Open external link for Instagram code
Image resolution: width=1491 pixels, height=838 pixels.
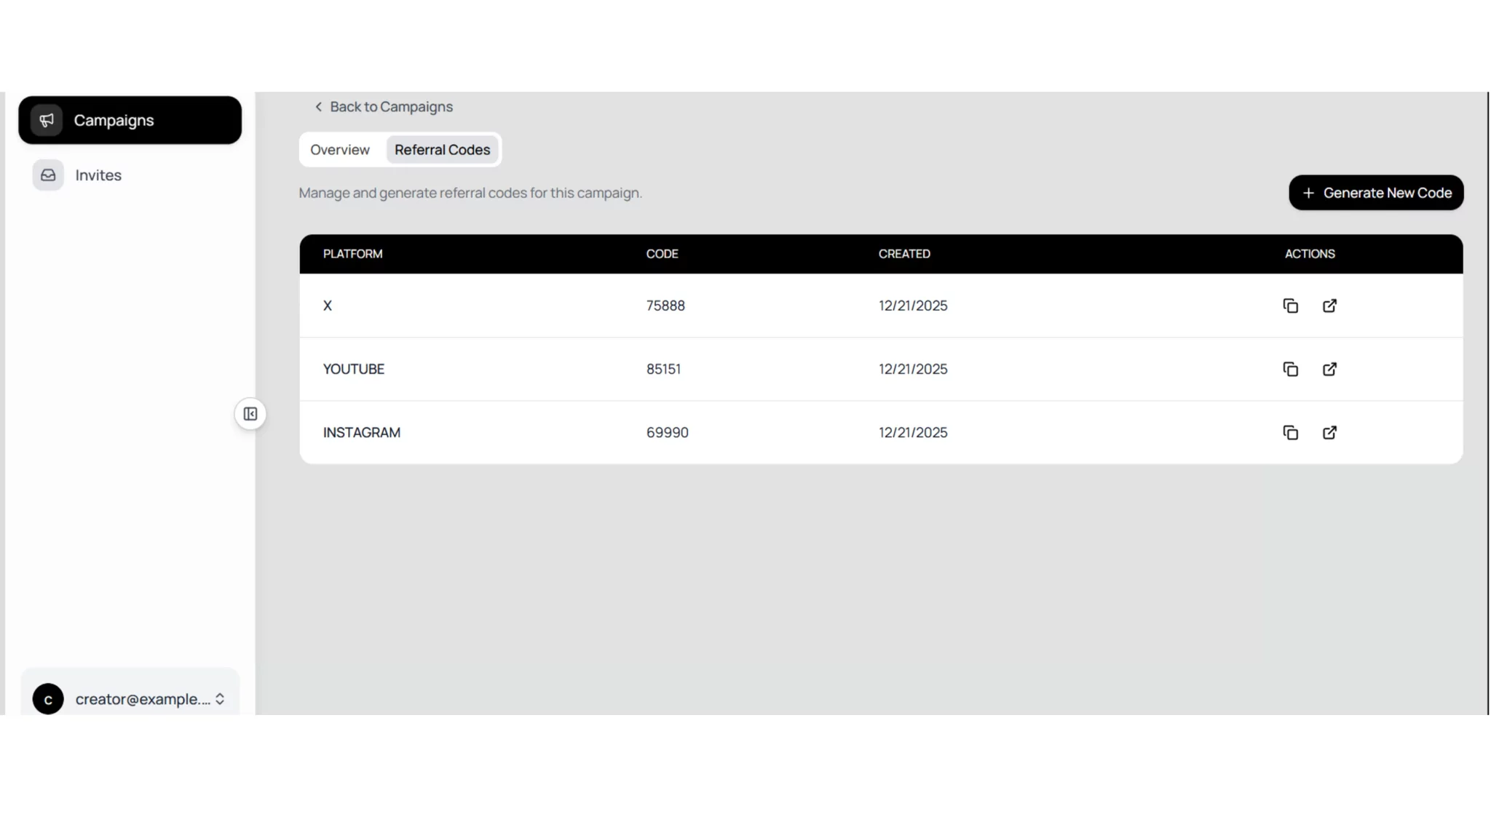click(1329, 432)
